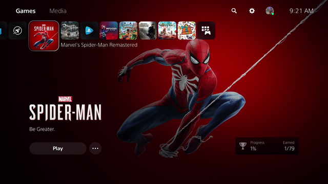Select the Call of Duty tile
Screen dimensions: 328x184
tap(148, 31)
